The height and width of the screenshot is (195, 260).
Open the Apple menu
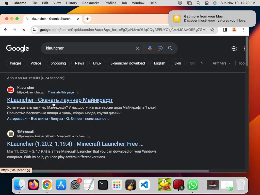[x=7, y=3]
